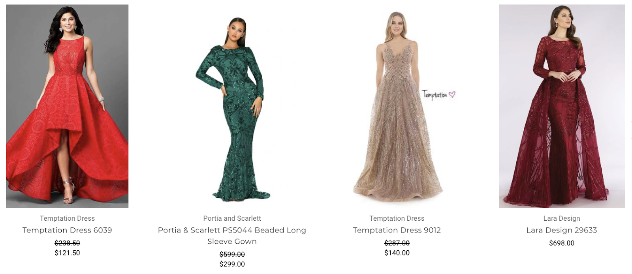632x274 pixels.
Task: Open Portia & Scarlett PS5044 Beaded gown title
Action: click(232, 236)
